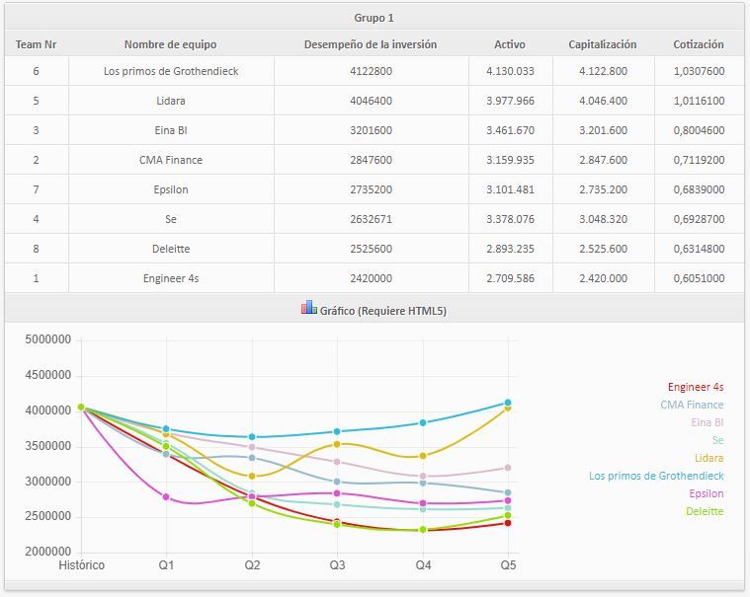Click the Capitalización column header
This screenshot has width=750, height=597.
(x=603, y=44)
